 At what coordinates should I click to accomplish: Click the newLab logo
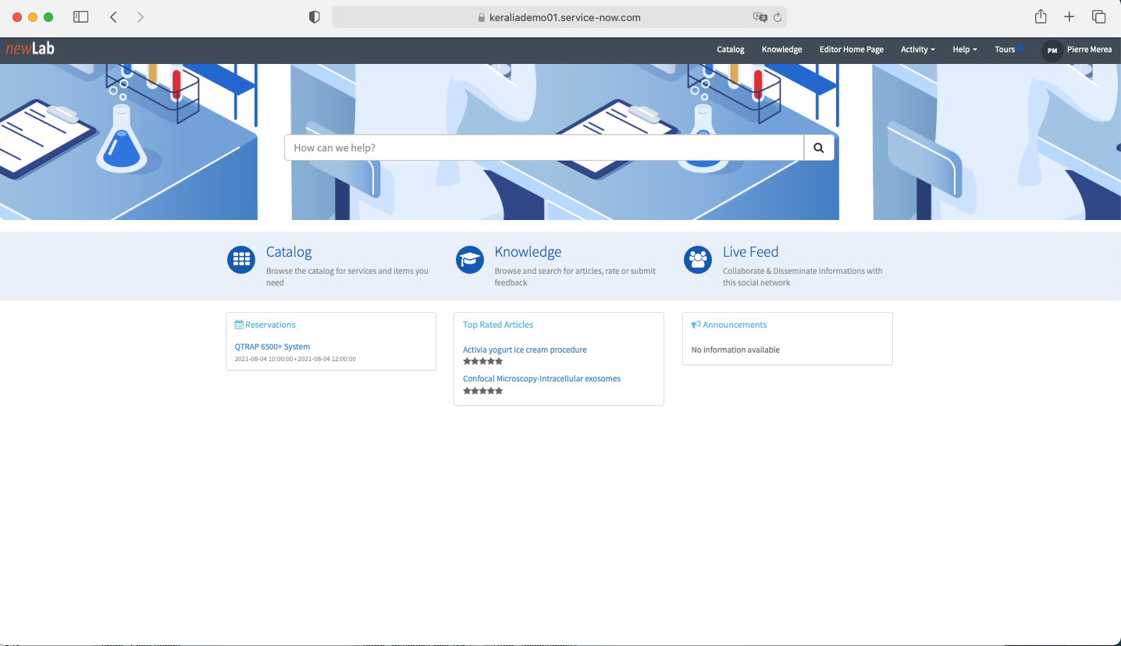30,48
